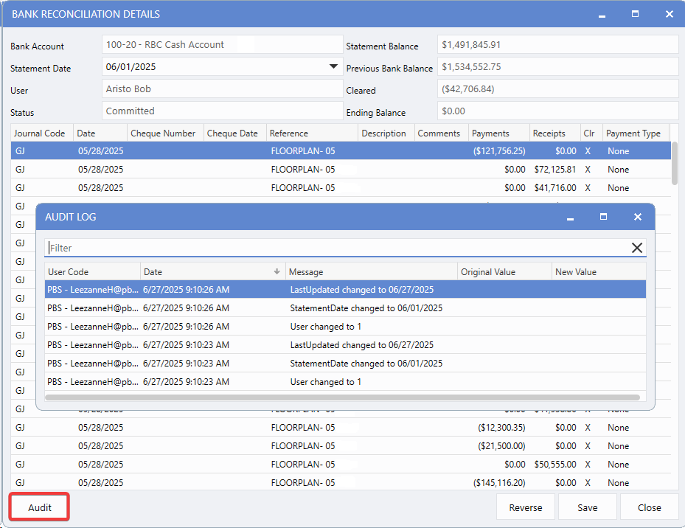The height and width of the screenshot is (528, 685).
Task: Click the Close button at bottom
Action: pos(649,507)
